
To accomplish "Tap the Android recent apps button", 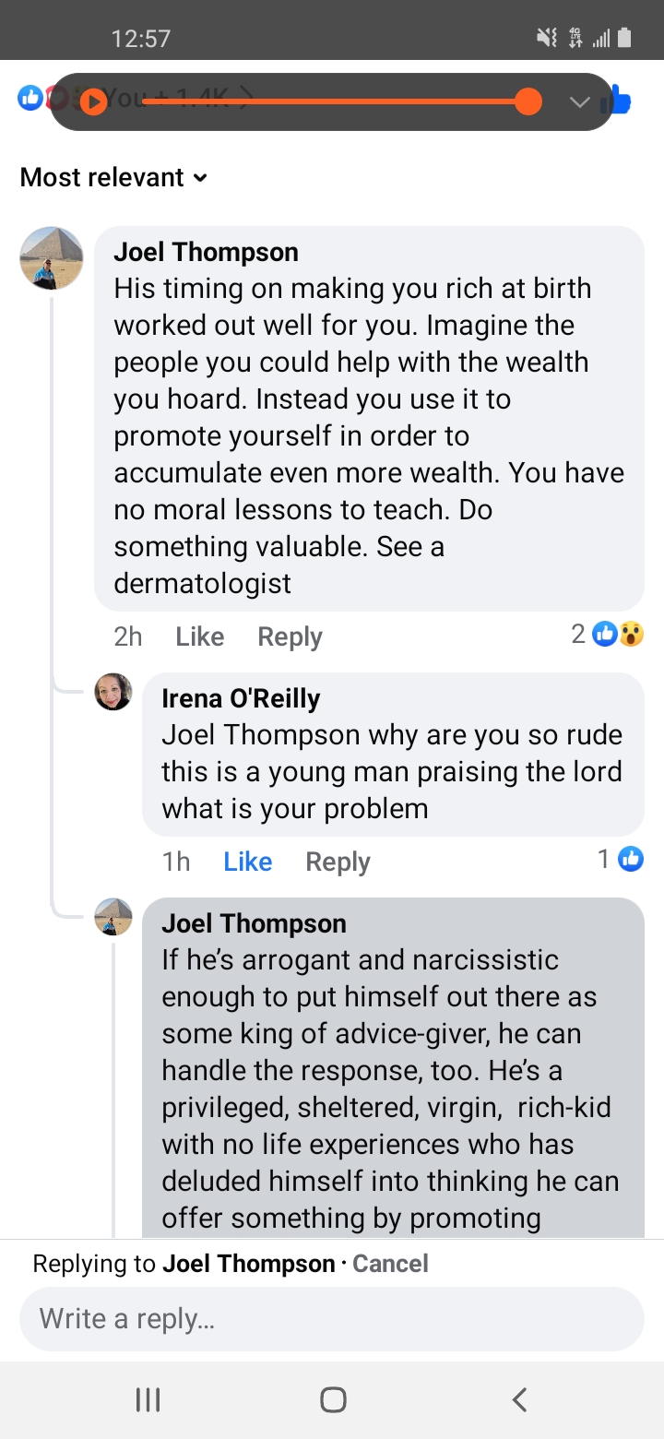I will 148,1400.
